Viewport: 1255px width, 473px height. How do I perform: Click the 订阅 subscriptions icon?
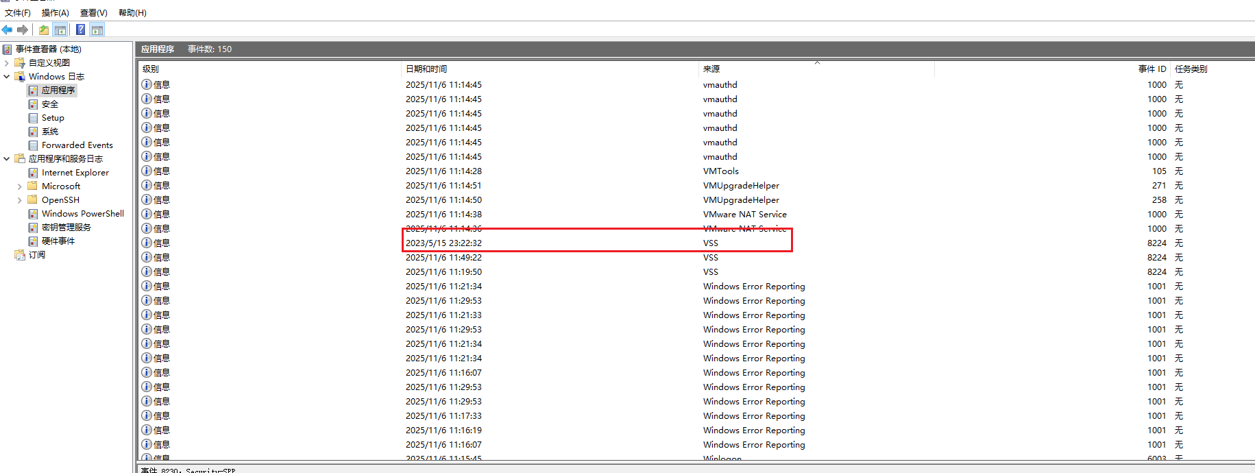click(x=20, y=255)
